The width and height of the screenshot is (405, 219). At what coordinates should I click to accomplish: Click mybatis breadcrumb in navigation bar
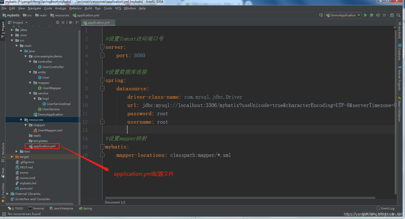point(11,15)
